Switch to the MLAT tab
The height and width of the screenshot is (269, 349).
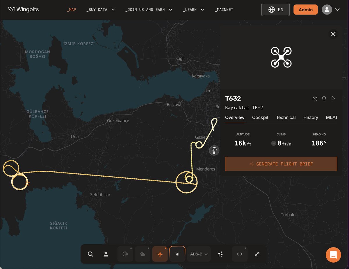coord(332,117)
